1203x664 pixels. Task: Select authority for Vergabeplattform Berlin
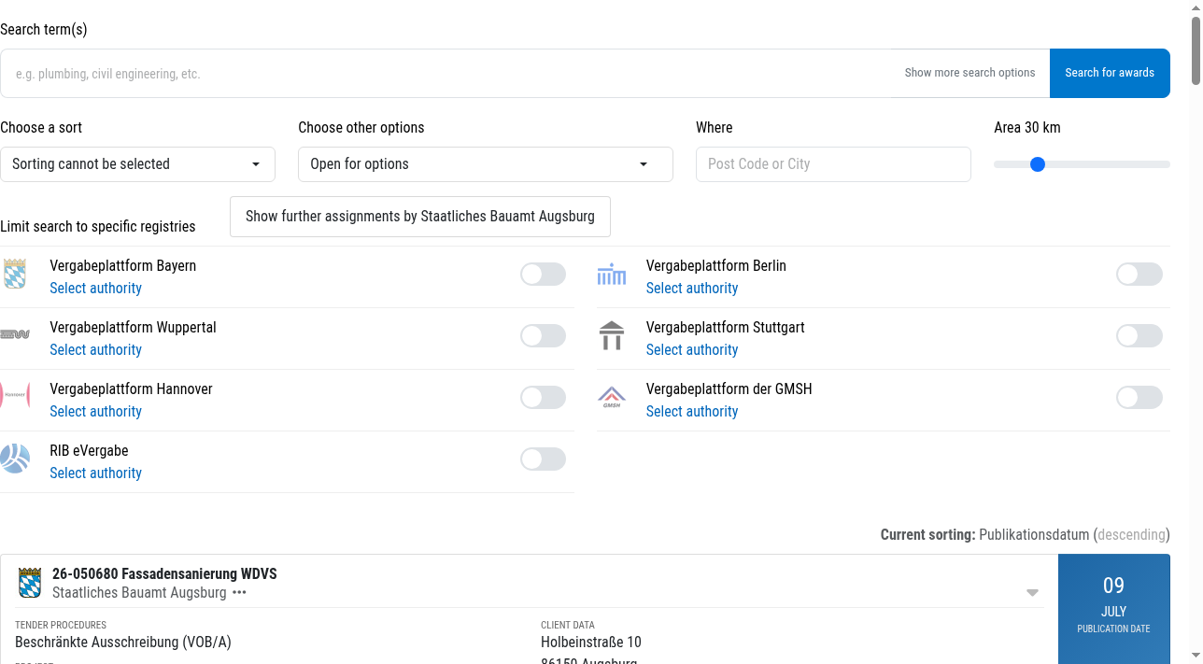[x=692, y=289]
